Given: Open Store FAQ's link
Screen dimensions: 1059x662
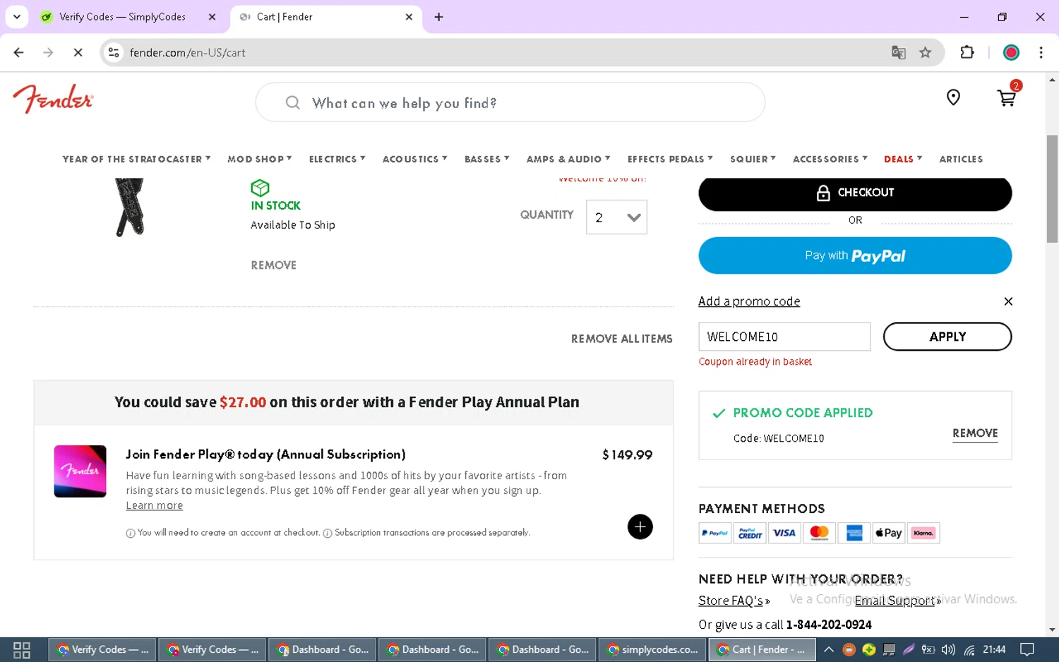Looking at the screenshot, I should point(731,601).
